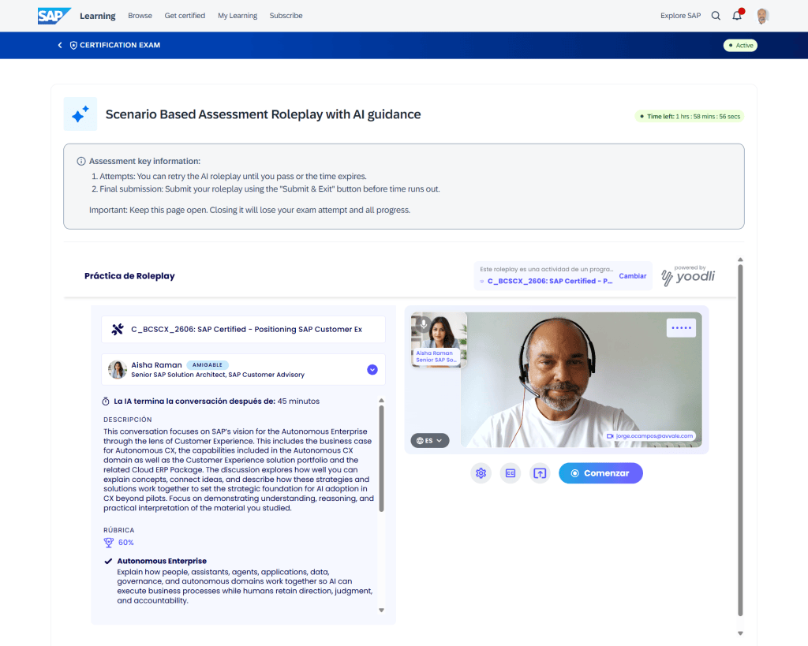Click Aisha Raman's avatar in persona card

[x=118, y=369]
